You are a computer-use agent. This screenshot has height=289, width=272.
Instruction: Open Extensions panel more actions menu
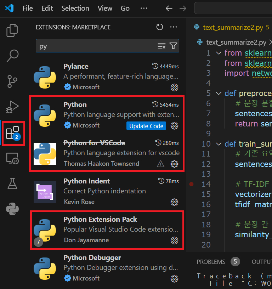point(174,27)
